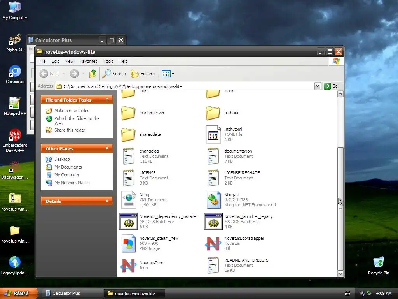Viewport: 398px width, 299px height.
Task: Select the NovetusIcon icon file
Action: pyautogui.click(x=128, y=265)
